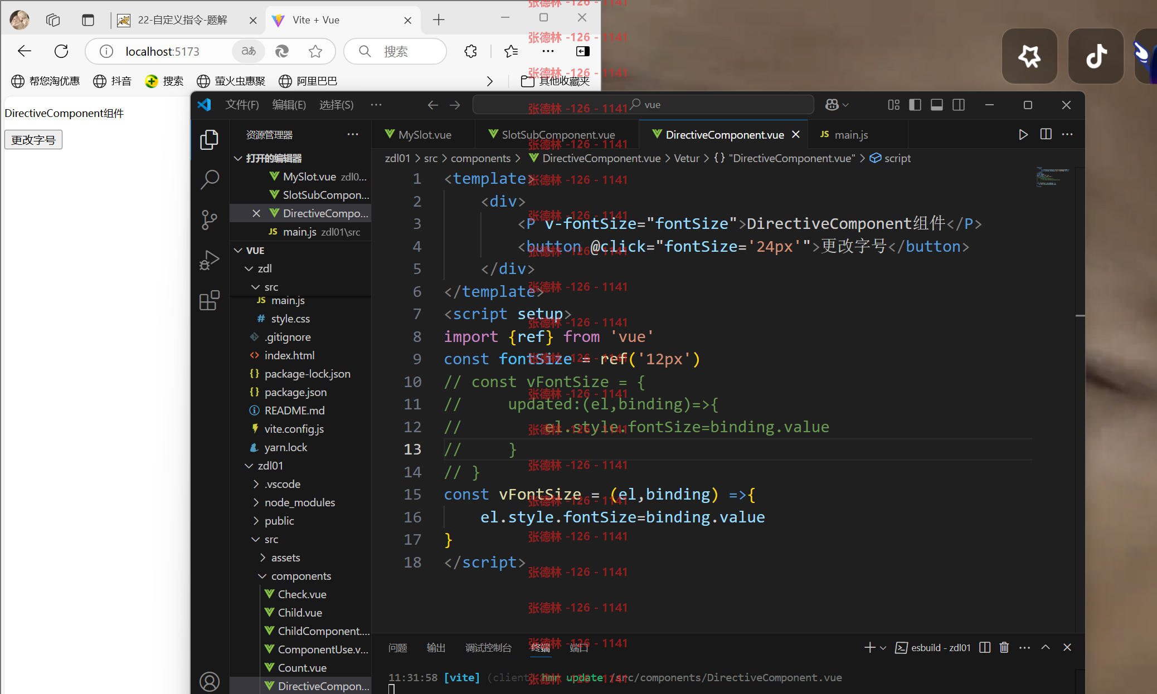Go forward with the VS Code navigation arrow
This screenshot has height=694, width=1157.
point(455,105)
